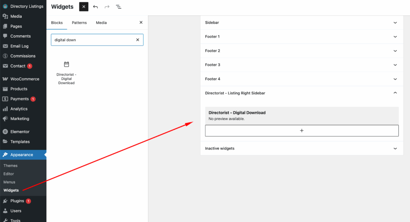Switch to the Patterns tab
410x222 pixels.
tap(79, 23)
